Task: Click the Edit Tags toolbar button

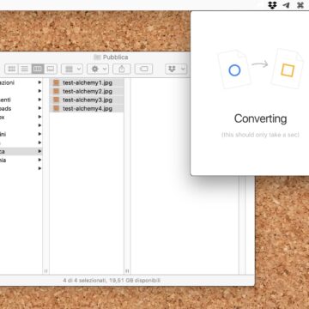Action: tap(144, 69)
